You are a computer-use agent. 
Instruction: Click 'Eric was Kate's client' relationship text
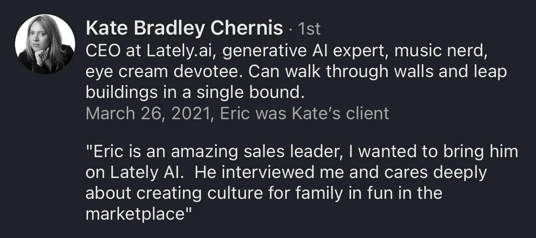304,113
